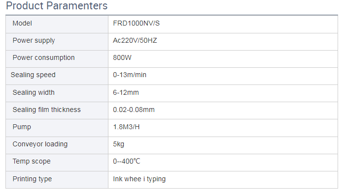Select the Temp scope label
The width and height of the screenshot is (344, 195).
[x=32, y=161]
